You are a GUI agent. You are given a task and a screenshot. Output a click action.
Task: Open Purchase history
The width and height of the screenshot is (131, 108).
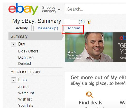pos(25,72)
